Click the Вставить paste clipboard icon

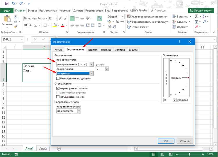(7, 20)
